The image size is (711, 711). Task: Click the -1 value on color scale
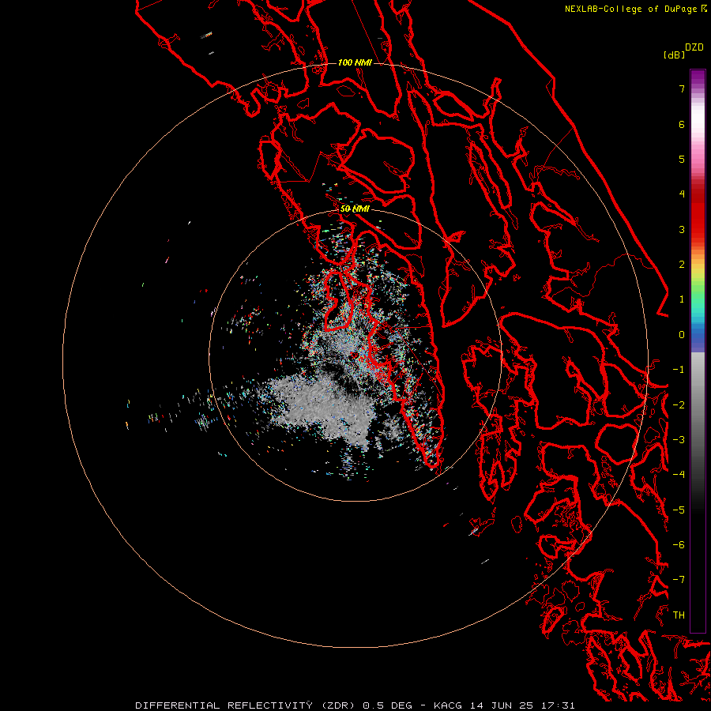click(x=679, y=370)
